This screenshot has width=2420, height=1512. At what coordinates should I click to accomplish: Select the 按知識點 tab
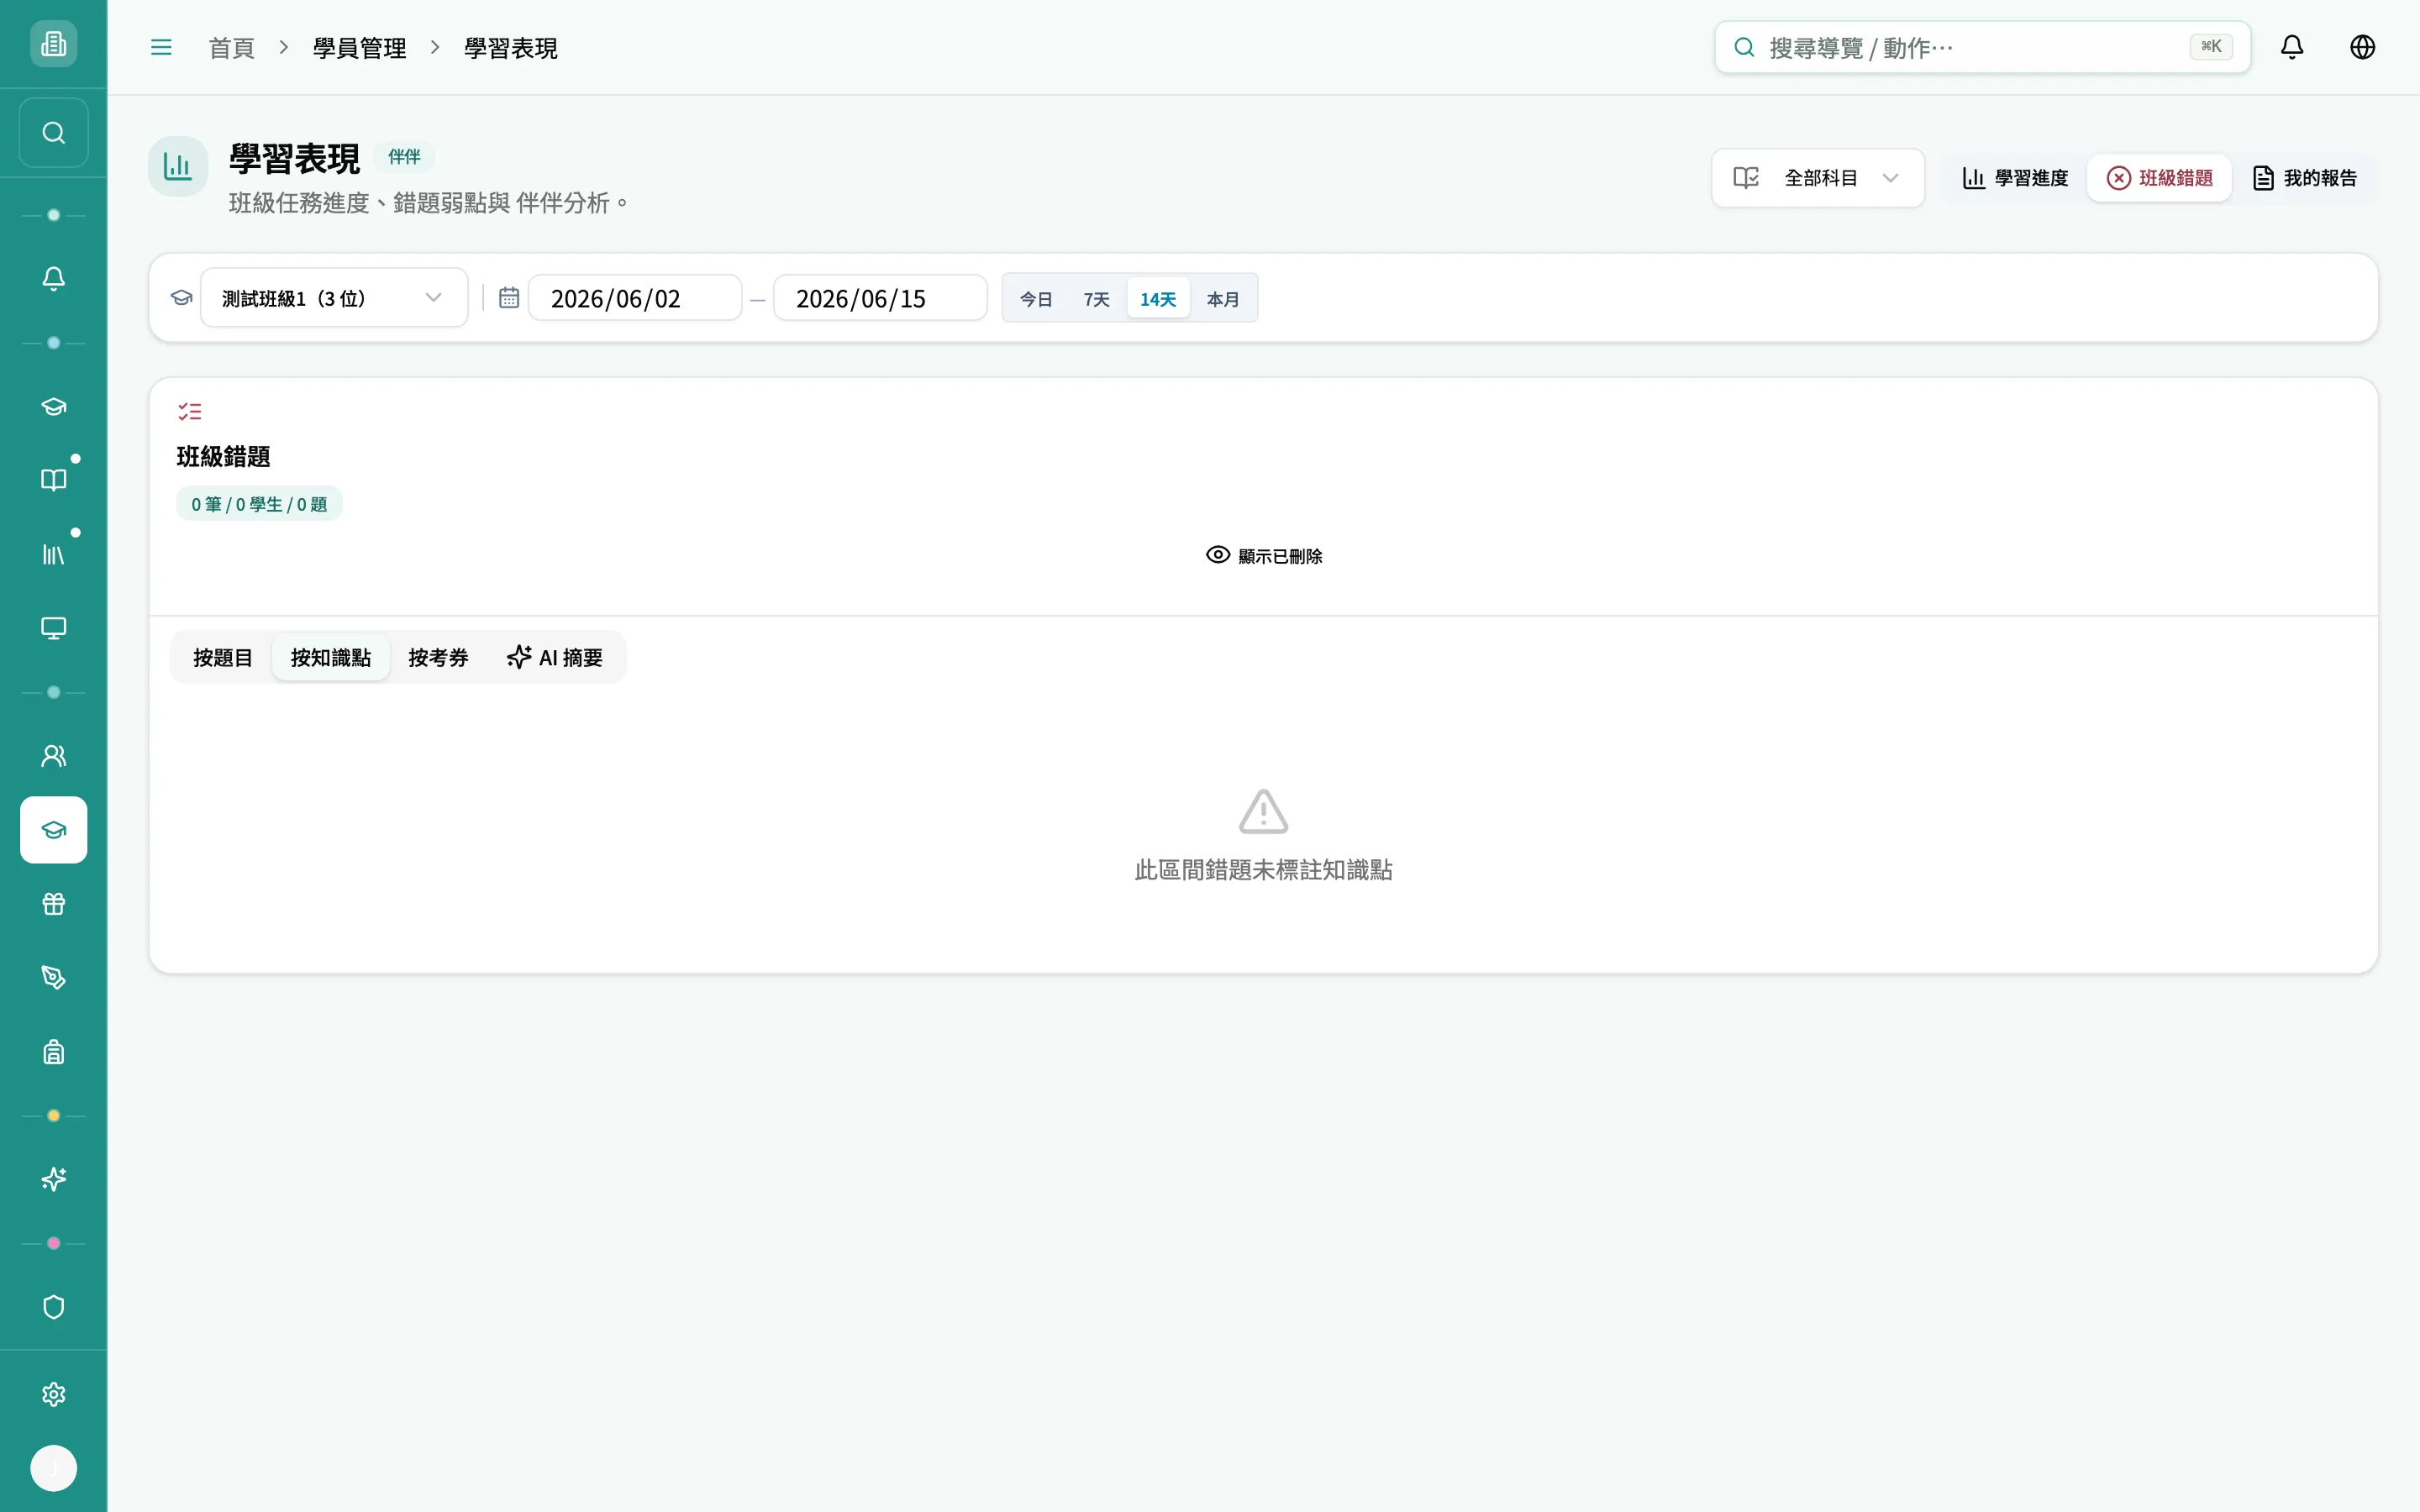coord(331,658)
